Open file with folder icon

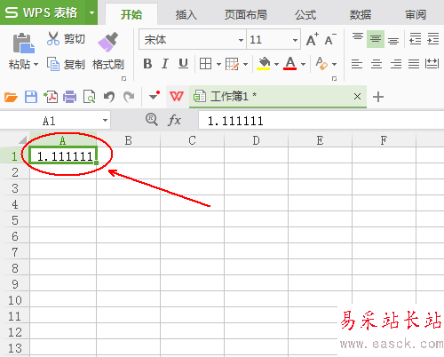pos(11,97)
